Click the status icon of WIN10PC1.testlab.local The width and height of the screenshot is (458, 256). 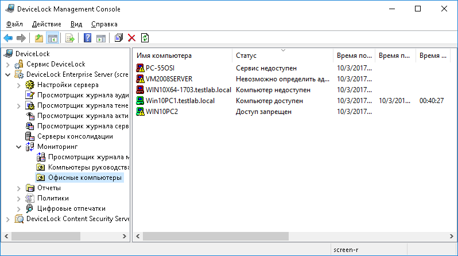click(141, 101)
